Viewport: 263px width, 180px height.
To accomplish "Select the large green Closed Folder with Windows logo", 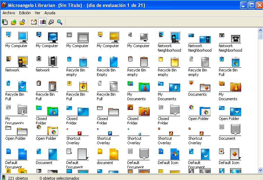I will click(53, 111).
